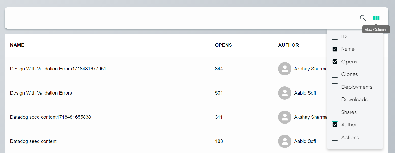Select the Design With Validation Errors row
Image resolution: width=395 pixels, height=153 pixels.
41,93
